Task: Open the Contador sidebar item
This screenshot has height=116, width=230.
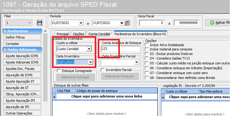Action: pos(22,44)
